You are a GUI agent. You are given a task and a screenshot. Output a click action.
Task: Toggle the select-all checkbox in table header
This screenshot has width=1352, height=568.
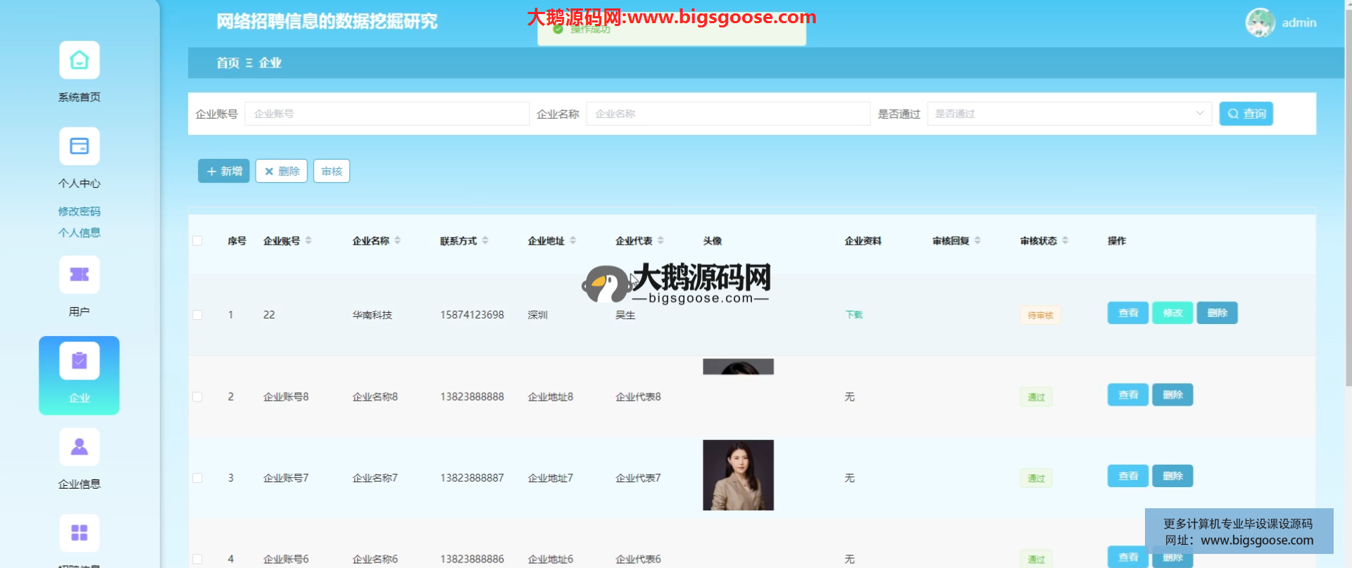coord(197,241)
